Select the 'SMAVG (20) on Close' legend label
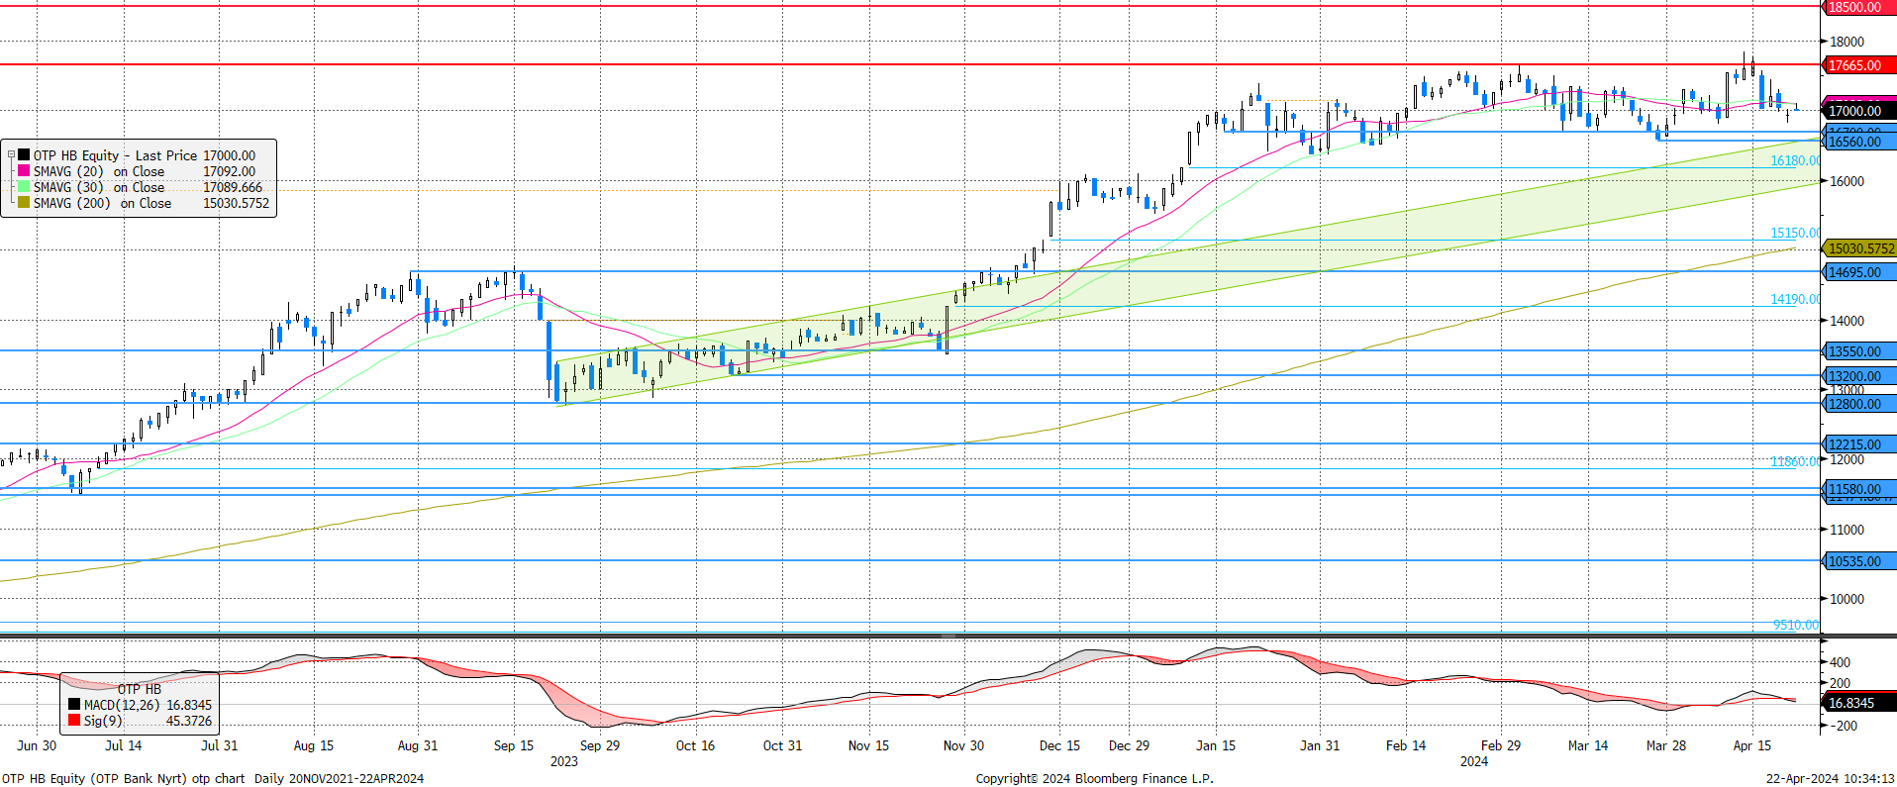This screenshot has width=1897, height=787. [x=99, y=171]
